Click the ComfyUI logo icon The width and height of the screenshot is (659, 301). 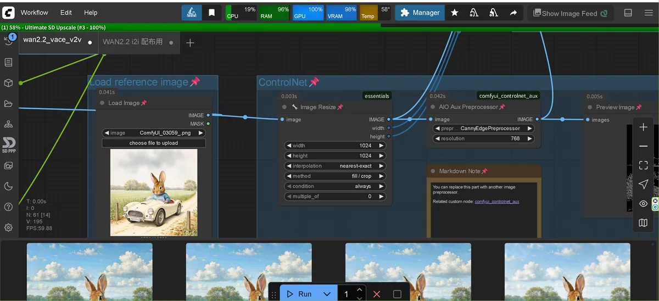click(8, 12)
